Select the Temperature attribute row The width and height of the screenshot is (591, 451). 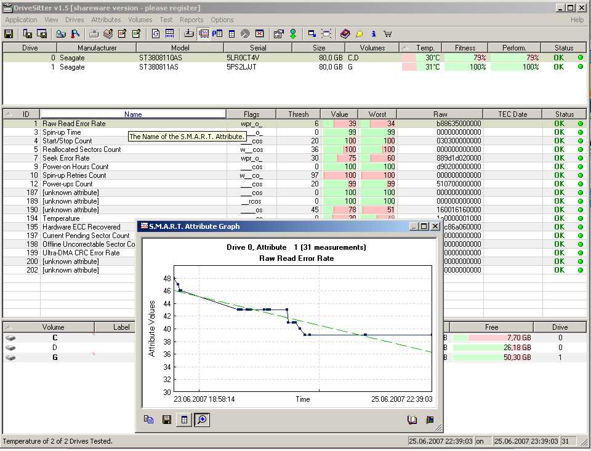coord(70,218)
